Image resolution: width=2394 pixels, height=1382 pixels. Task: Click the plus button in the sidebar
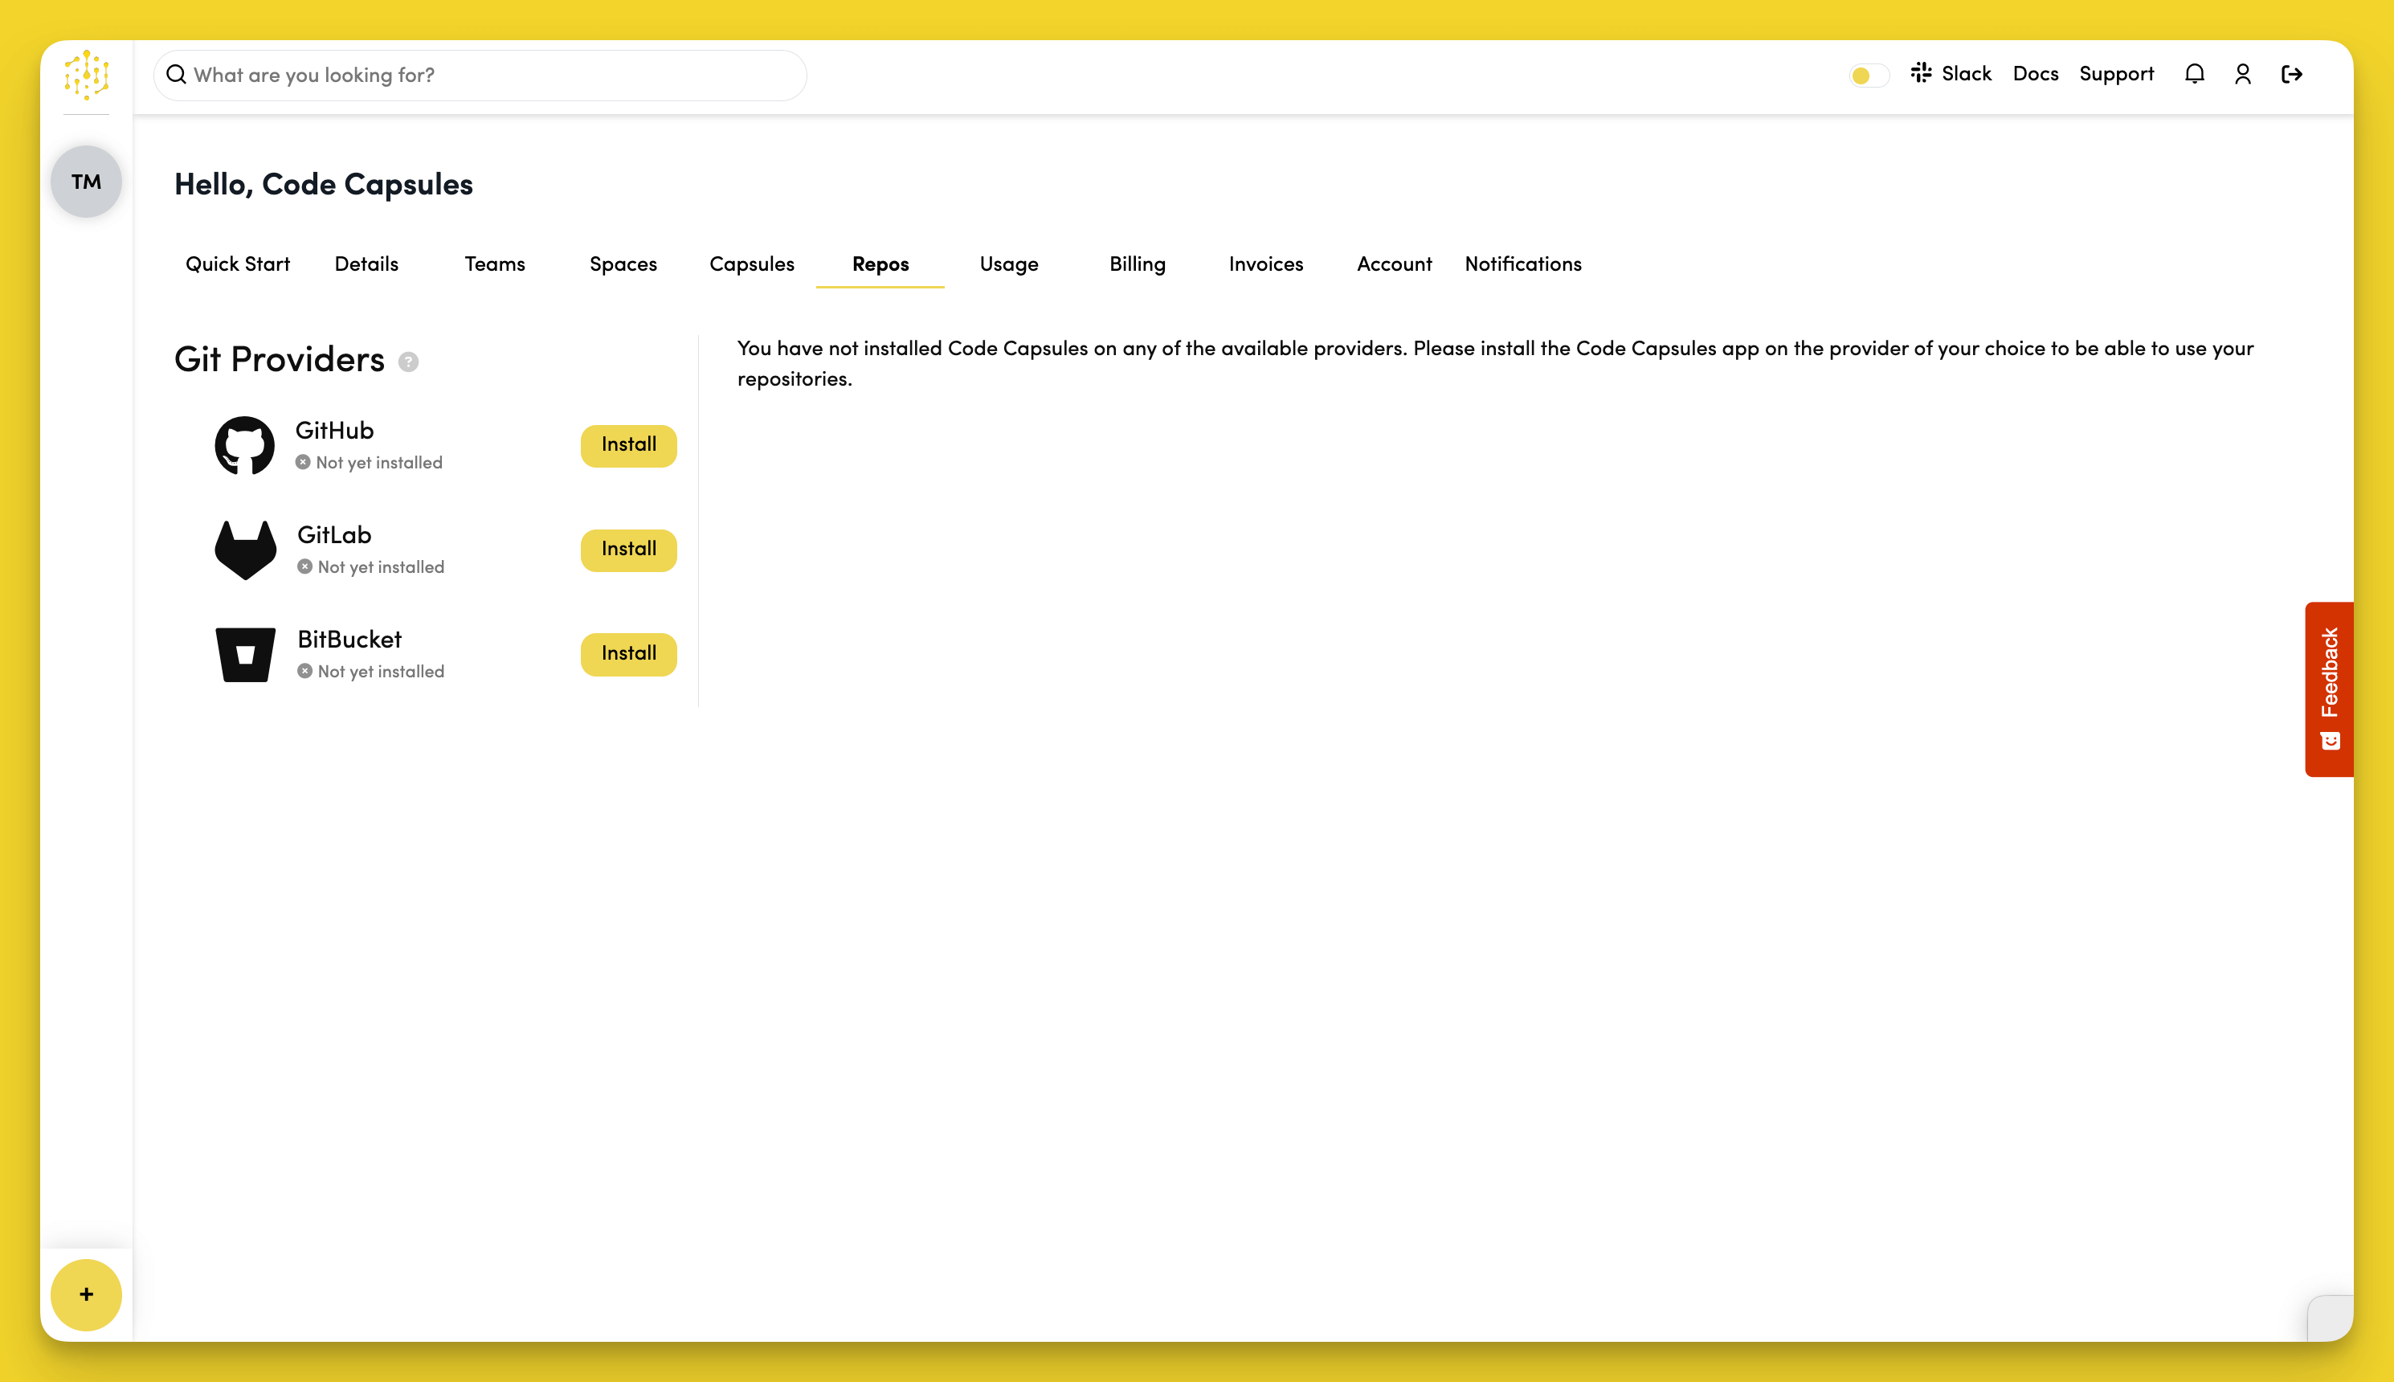(x=86, y=1294)
